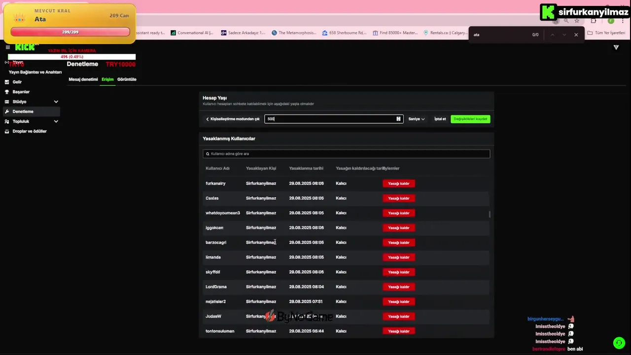Select Denetleme in the sidebar
The height and width of the screenshot is (355, 631).
point(32,111)
